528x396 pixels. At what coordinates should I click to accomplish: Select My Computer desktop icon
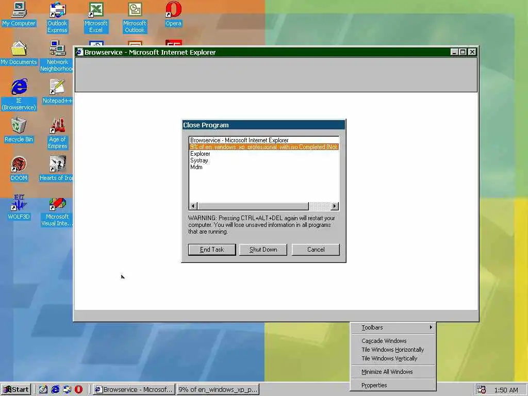coord(19,14)
